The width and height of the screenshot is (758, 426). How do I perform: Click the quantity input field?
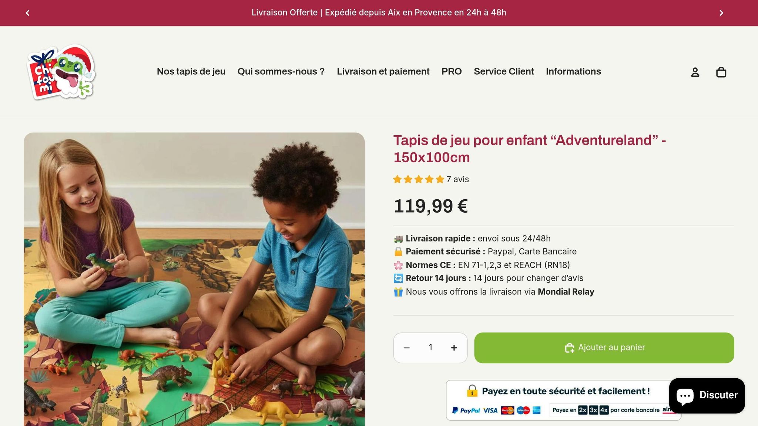[x=430, y=348]
